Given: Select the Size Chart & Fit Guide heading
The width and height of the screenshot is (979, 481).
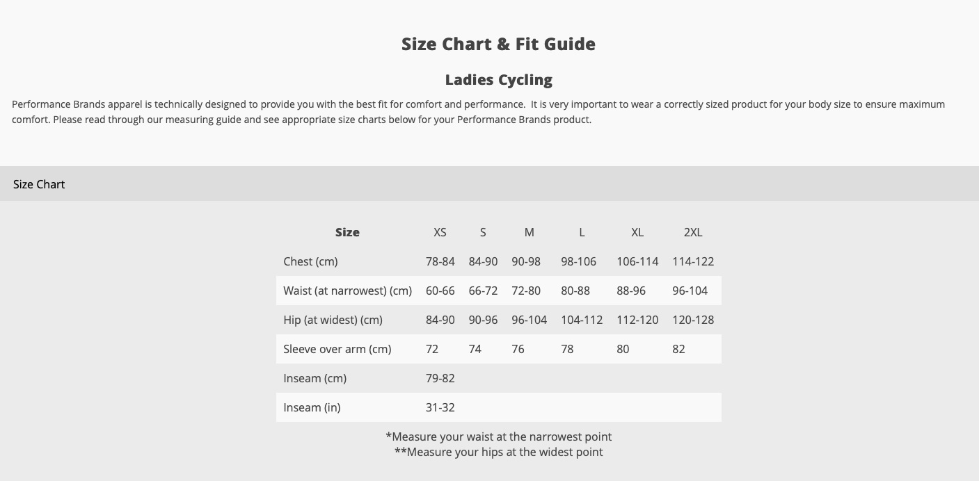Looking at the screenshot, I should click(x=498, y=44).
